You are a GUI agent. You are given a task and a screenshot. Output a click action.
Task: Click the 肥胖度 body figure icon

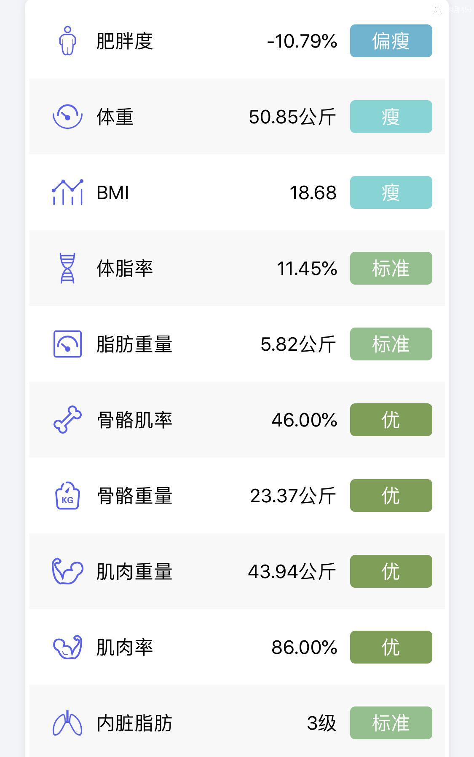click(67, 41)
